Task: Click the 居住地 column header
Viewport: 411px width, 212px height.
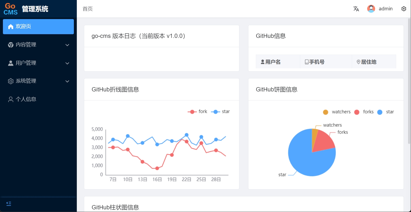Action: pos(374,62)
